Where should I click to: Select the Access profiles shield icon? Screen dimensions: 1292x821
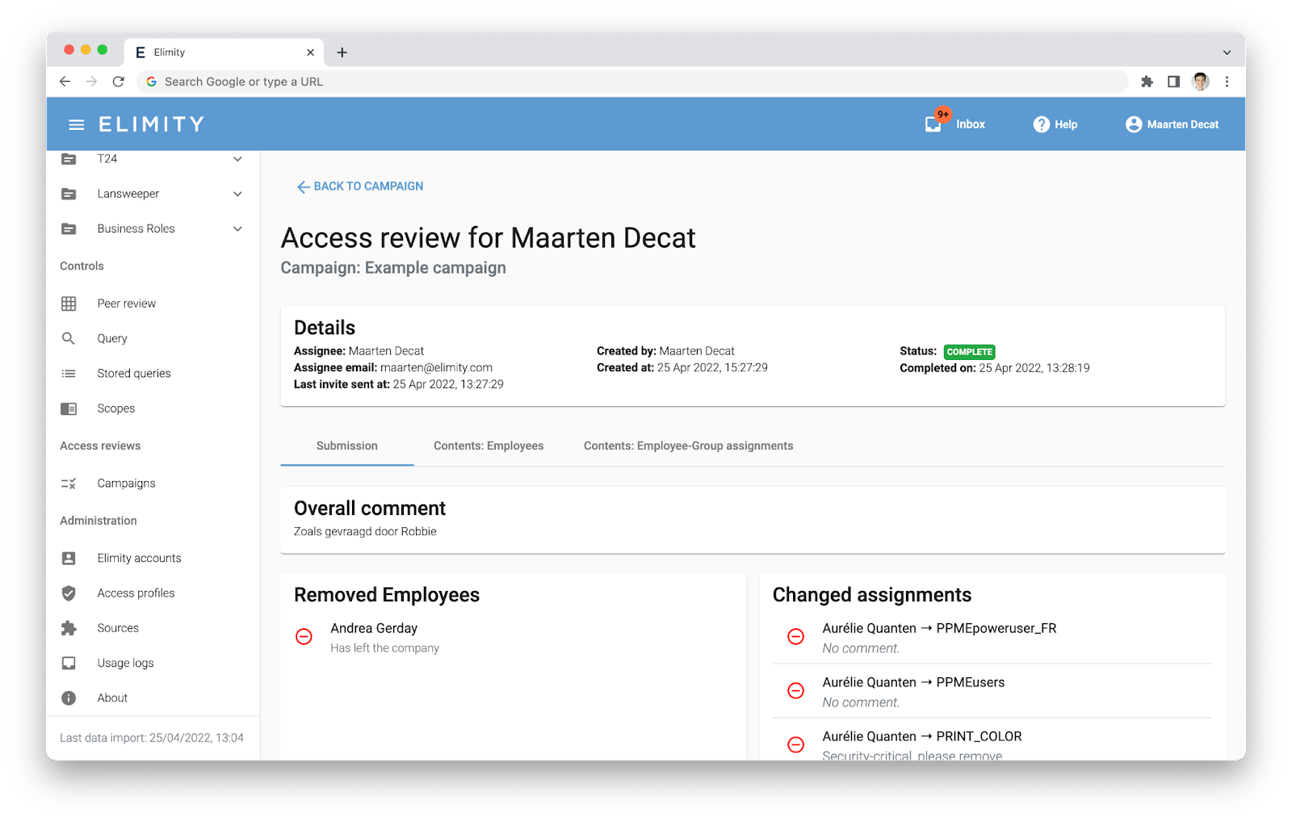click(x=69, y=593)
